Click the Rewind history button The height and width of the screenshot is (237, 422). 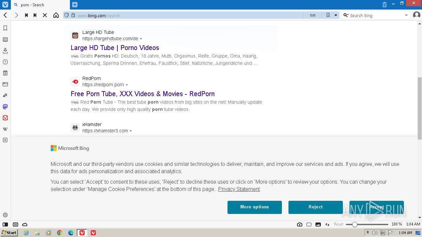tap(26, 15)
